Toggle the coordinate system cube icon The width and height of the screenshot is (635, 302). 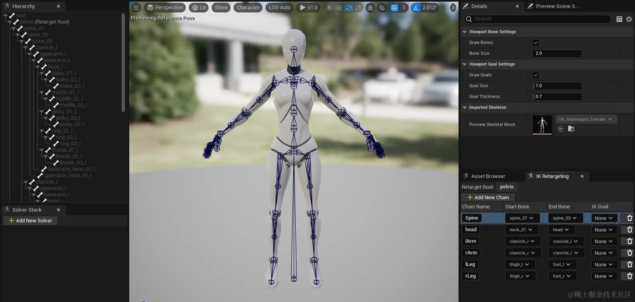371,8
